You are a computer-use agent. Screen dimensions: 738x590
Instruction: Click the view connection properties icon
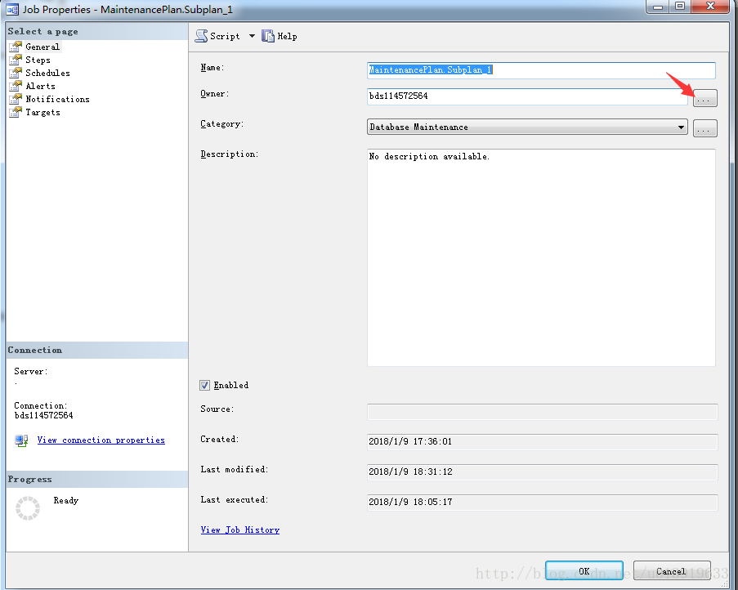pos(21,440)
